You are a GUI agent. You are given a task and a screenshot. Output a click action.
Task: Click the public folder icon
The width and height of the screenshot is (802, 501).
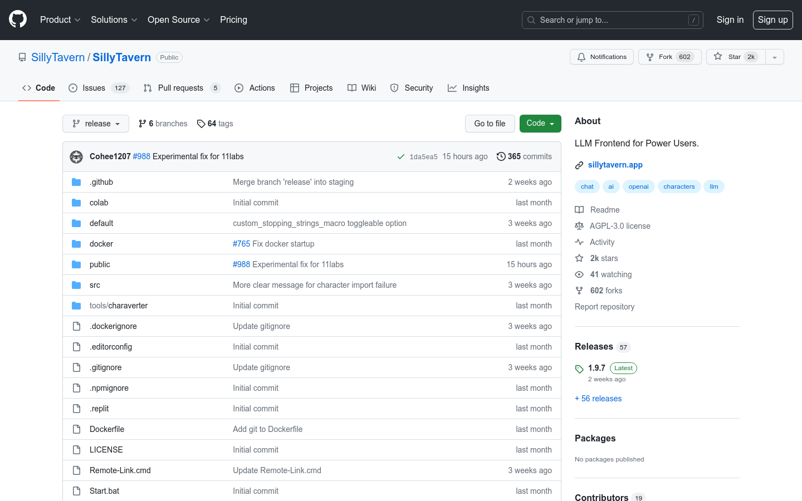76,264
